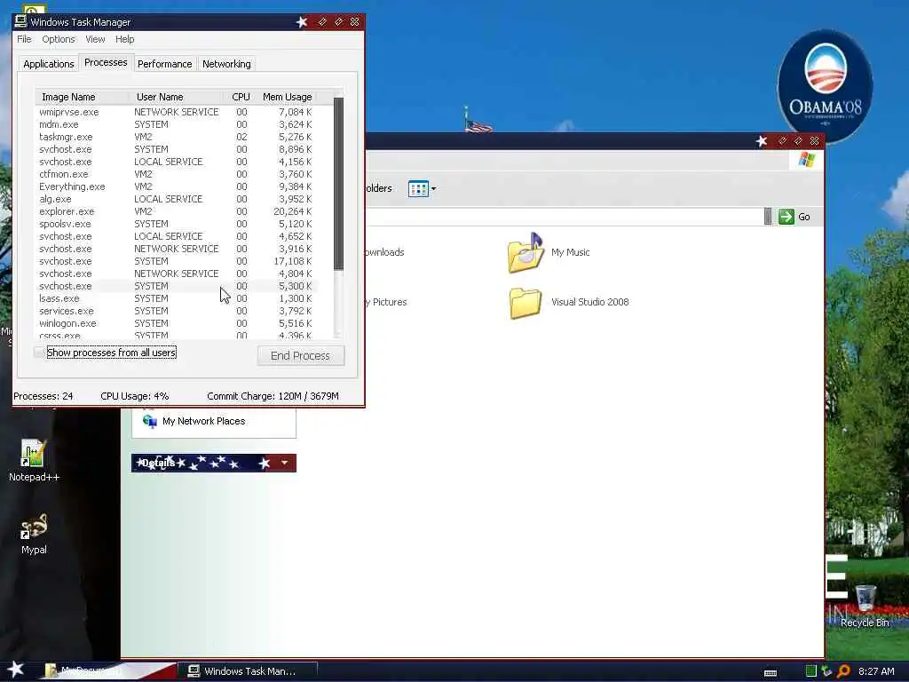The width and height of the screenshot is (909, 682).
Task: Click the orange magnifier tray icon
Action: coord(843,671)
